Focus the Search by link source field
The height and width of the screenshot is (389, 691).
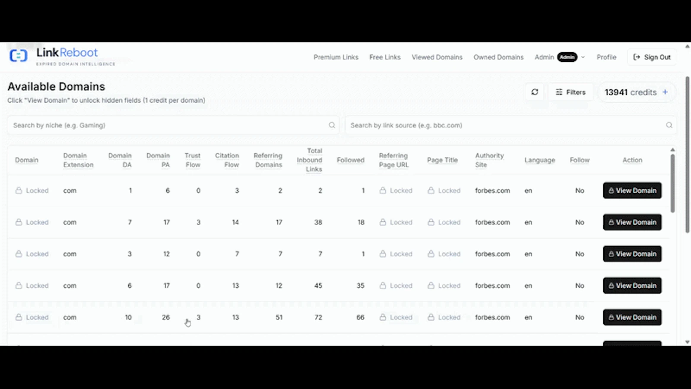pos(510,125)
